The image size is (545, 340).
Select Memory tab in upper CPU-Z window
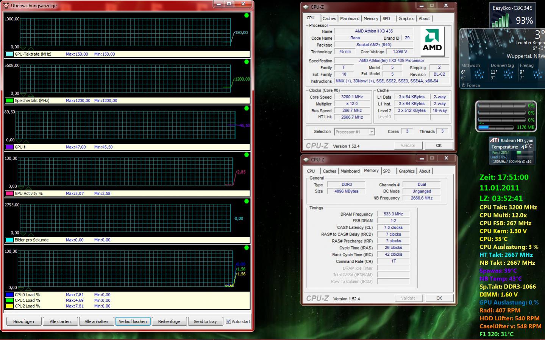pos(371,19)
